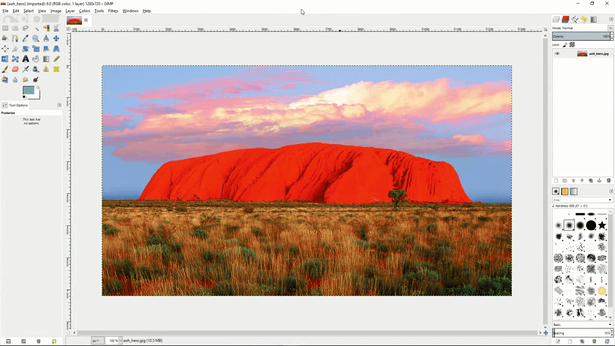The image size is (615, 346).
Task: Select the Text tool
Action: (25, 59)
